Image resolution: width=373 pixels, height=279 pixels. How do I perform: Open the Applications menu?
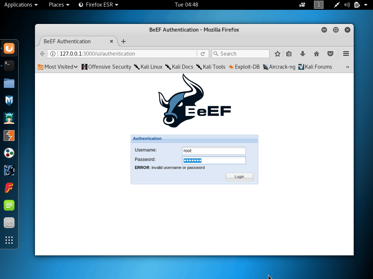(x=21, y=5)
